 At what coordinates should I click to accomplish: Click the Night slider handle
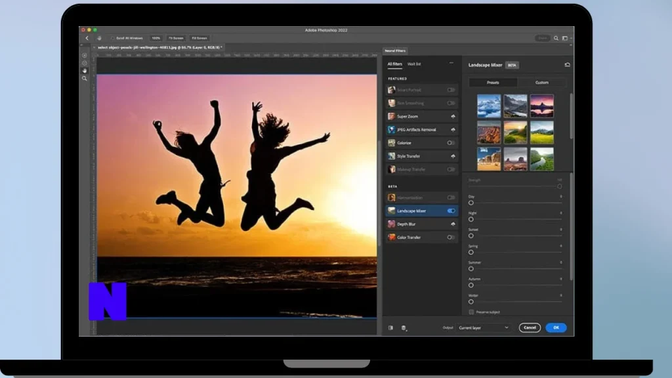471,219
